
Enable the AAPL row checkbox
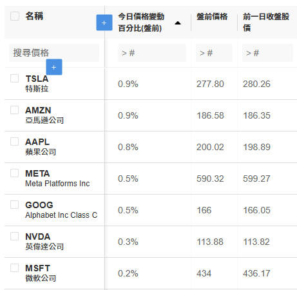tap(15, 142)
